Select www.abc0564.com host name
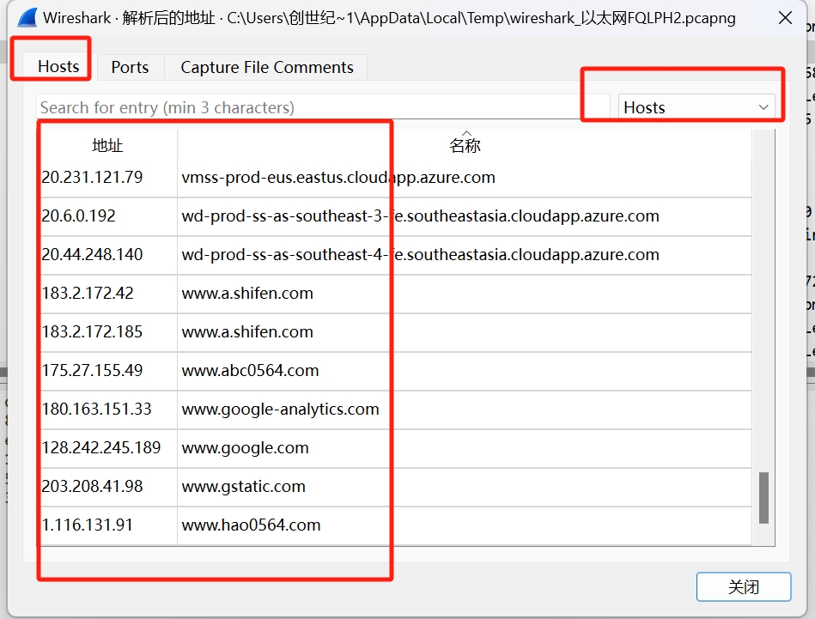This screenshot has height=619, width=815. 250,370
